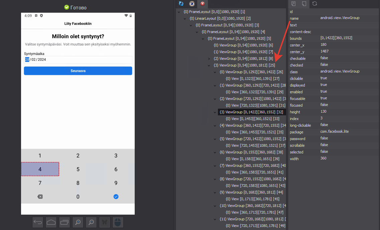Tap keypad digit 8
Screen dimensions: 380x230
pyautogui.click(x=78, y=183)
